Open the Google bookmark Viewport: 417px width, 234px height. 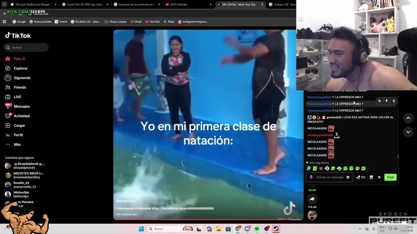point(19,22)
